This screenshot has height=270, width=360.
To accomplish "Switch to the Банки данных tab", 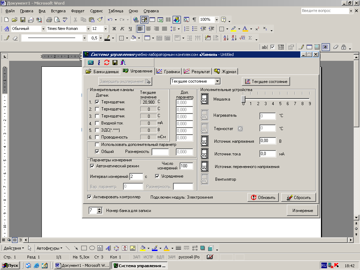I will coord(102,71).
